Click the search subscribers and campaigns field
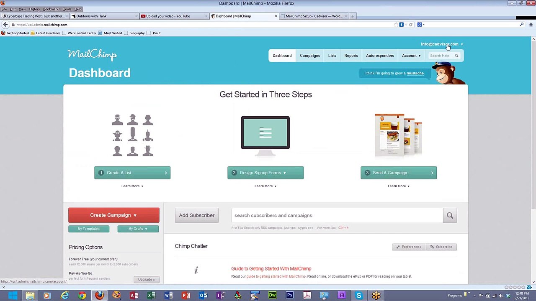The image size is (536, 301). click(337, 215)
